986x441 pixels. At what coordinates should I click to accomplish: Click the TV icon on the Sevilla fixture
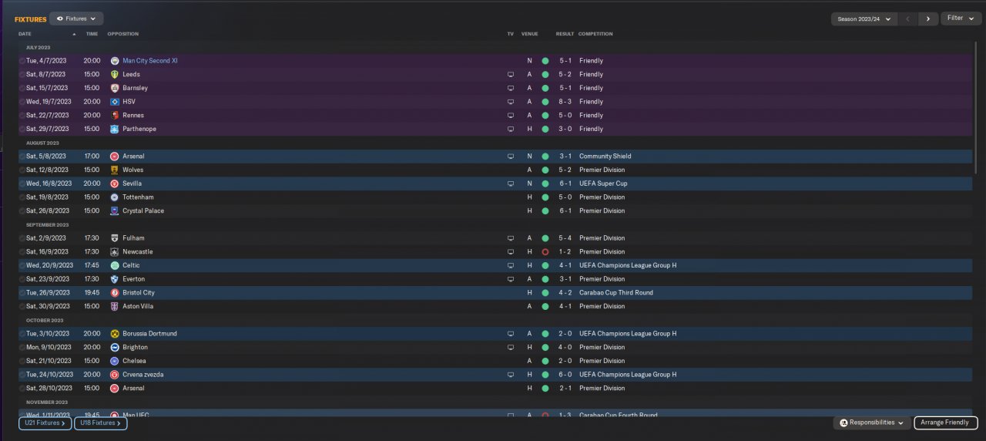pos(510,184)
